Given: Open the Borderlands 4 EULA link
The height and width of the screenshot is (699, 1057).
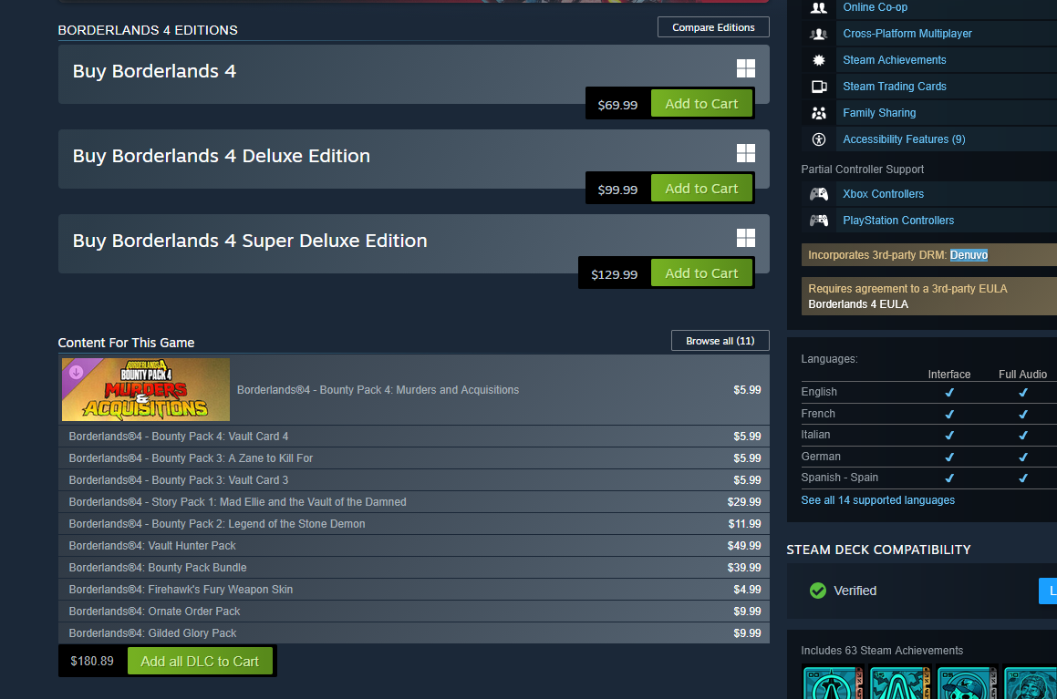Looking at the screenshot, I should click(x=858, y=304).
